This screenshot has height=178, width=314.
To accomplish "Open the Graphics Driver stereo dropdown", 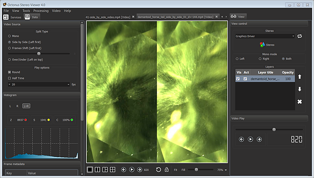I will coord(265,36).
